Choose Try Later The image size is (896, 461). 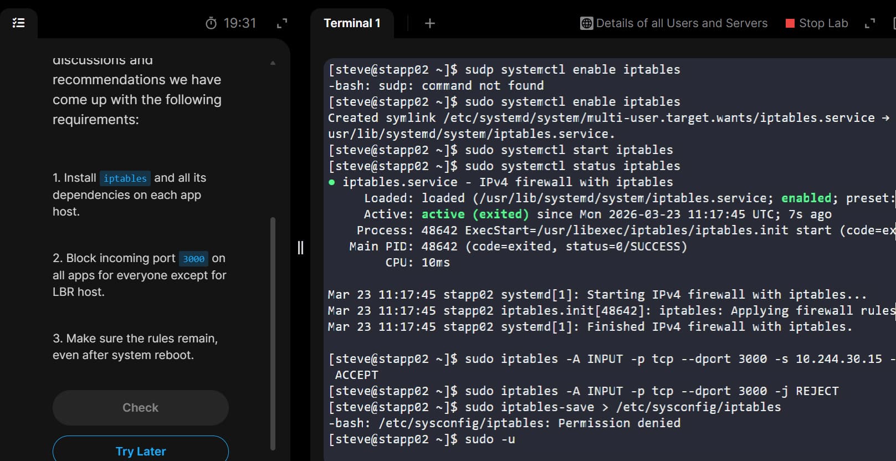tap(141, 451)
